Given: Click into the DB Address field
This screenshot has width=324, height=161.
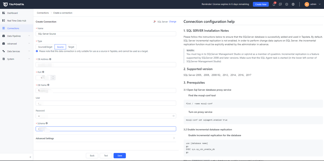Looking at the screenshot, I should pos(106,65).
